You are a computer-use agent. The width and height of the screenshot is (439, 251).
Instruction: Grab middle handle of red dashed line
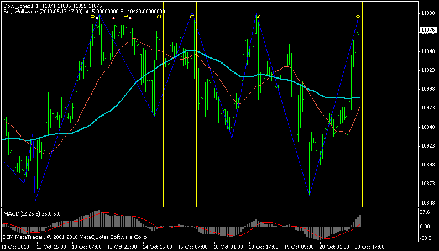113,18
